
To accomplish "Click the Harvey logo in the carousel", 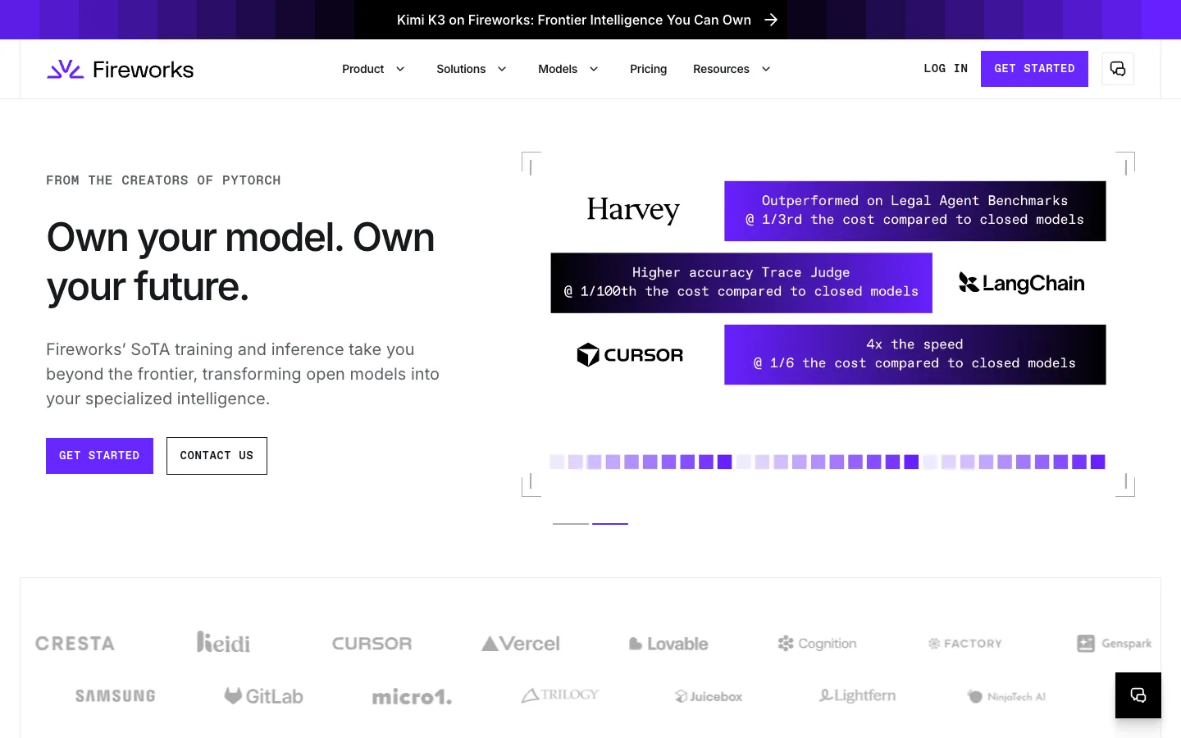I will (633, 210).
